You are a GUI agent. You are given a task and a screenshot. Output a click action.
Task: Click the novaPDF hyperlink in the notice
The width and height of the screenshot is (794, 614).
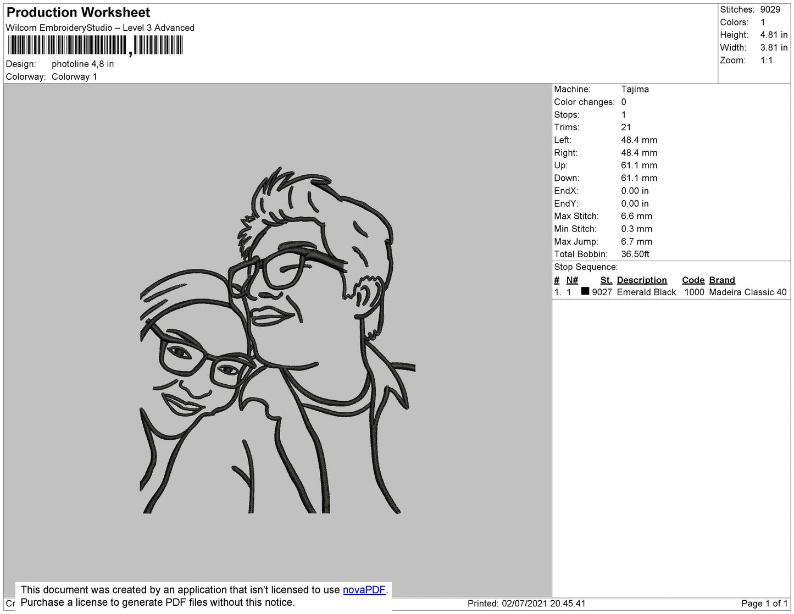[364, 590]
